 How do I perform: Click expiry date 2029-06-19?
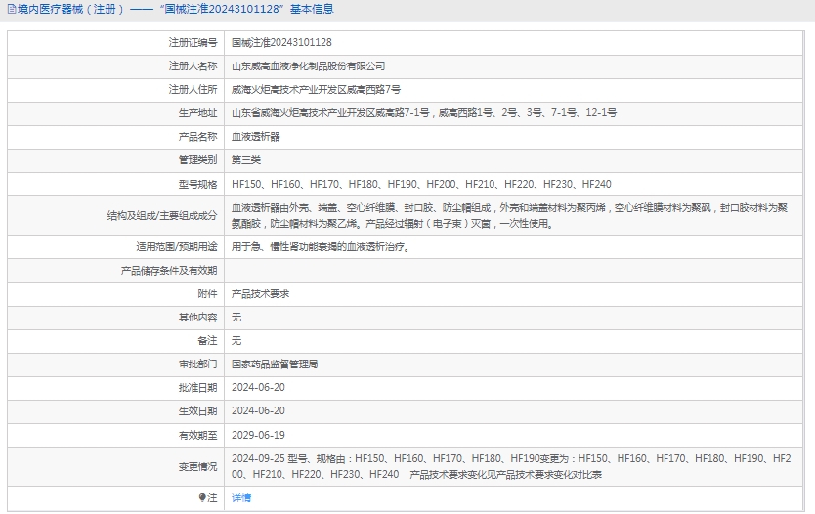pyautogui.click(x=258, y=435)
